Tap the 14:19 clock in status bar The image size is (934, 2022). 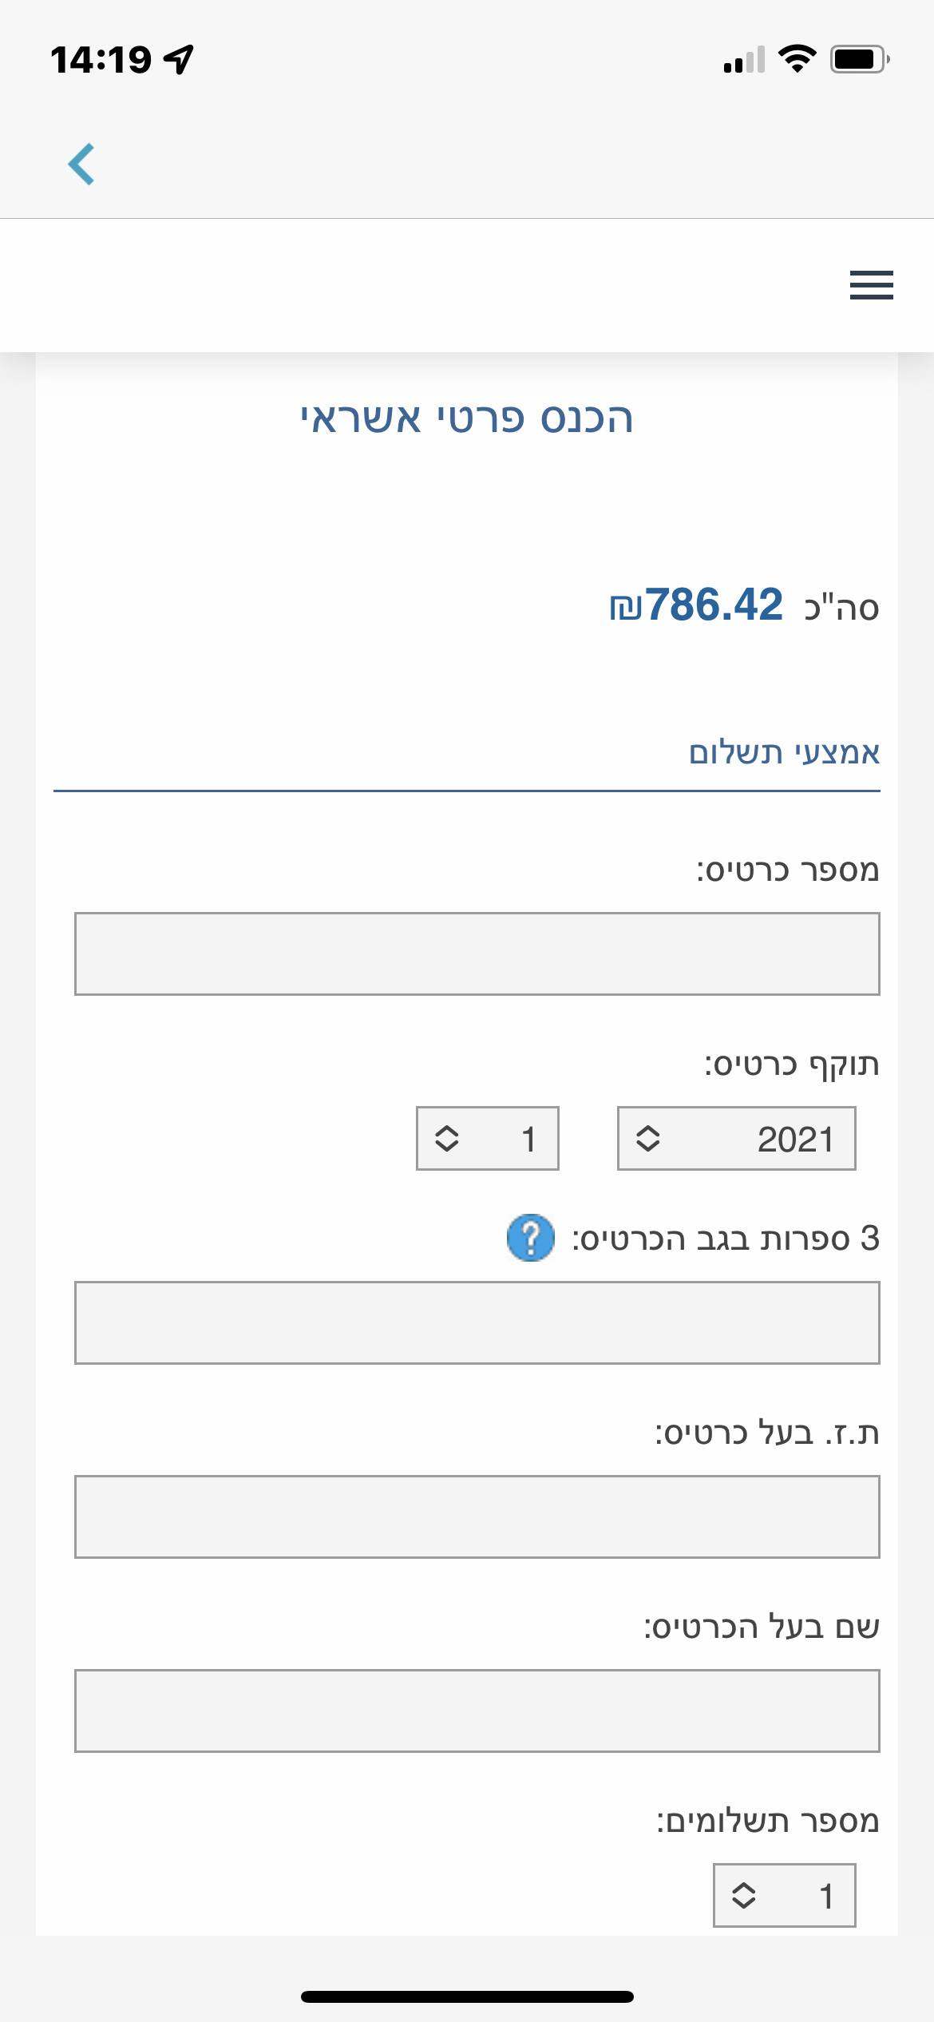tap(101, 60)
